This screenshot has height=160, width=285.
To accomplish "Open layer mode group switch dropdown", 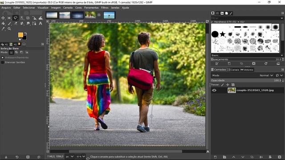I will pyautogui.click(x=279, y=76).
